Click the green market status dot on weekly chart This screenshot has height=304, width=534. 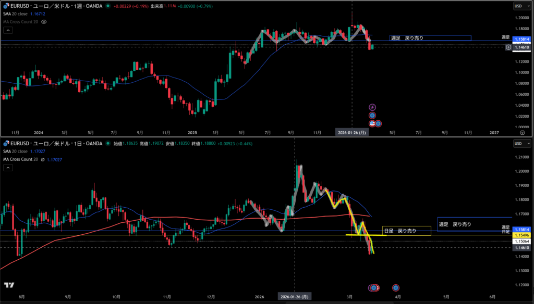click(107, 6)
